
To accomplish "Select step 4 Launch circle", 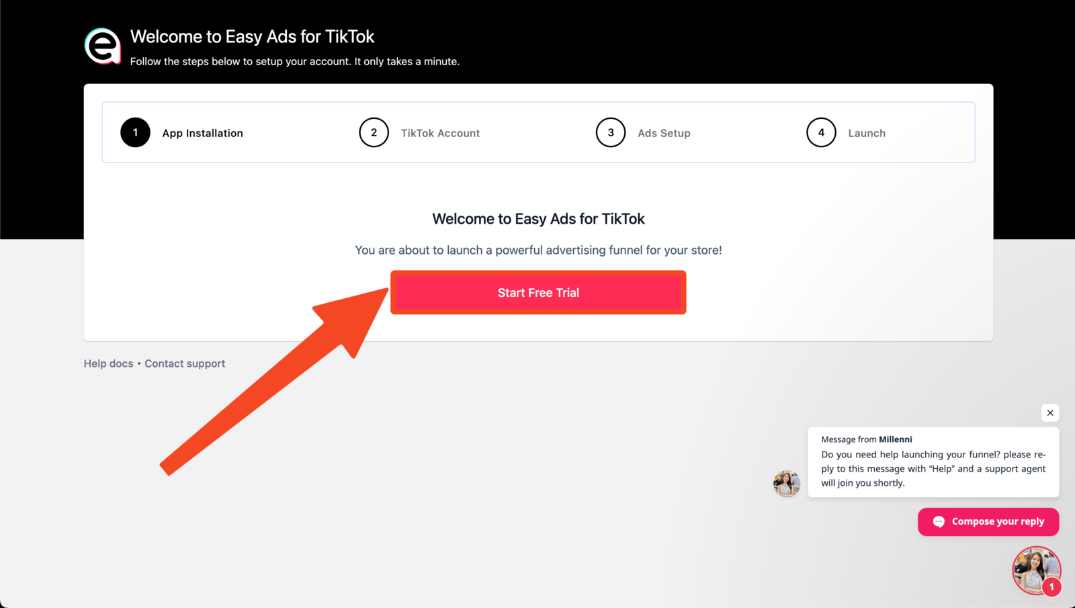I will 820,132.
